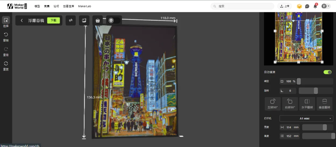336x147 pixels.
Task: Click the 宽度 slider handle
Action: pos(325,127)
